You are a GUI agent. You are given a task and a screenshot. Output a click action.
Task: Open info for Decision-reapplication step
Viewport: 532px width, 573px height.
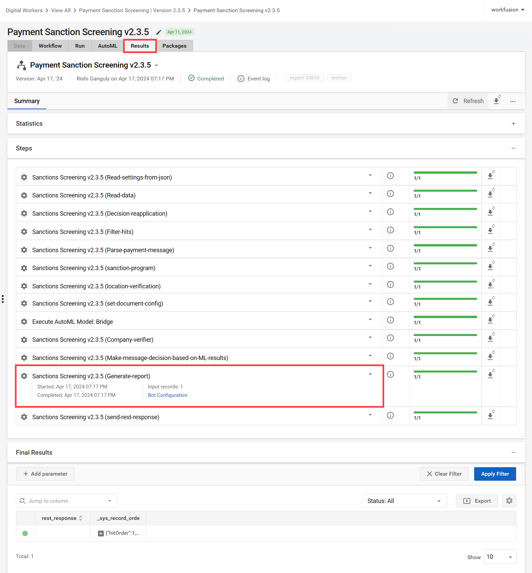[x=390, y=212]
